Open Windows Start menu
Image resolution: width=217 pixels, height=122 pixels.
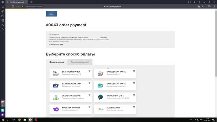pos(3,120)
